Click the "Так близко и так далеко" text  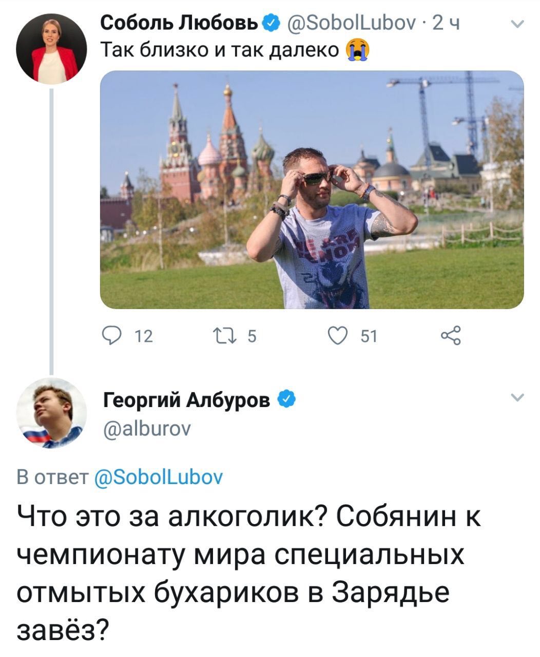pyautogui.click(x=221, y=50)
